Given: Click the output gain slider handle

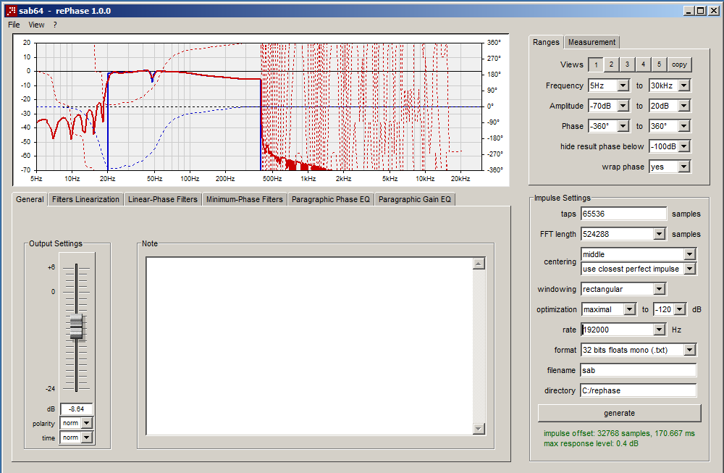Looking at the screenshot, I should tap(77, 327).
